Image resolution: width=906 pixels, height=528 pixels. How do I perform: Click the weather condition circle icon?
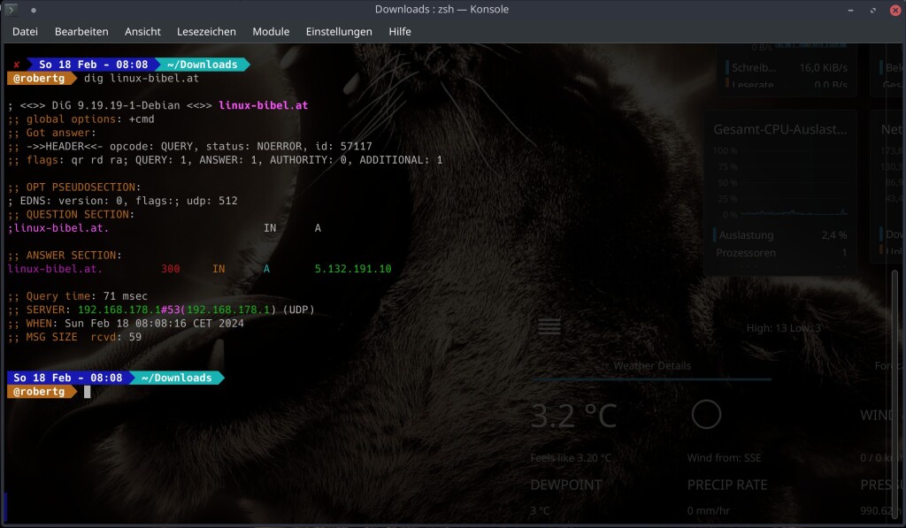(706, 414)
